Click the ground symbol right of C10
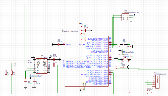The height and width of the screenshot is (96, 168). click(60, 59)
